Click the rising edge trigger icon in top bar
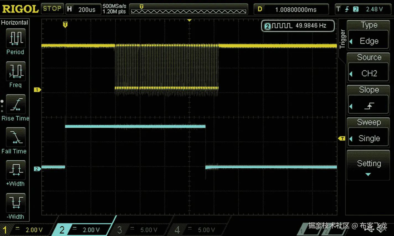This screenshot has height=236, width=394. pyautogui.click(x=347, y=9)
